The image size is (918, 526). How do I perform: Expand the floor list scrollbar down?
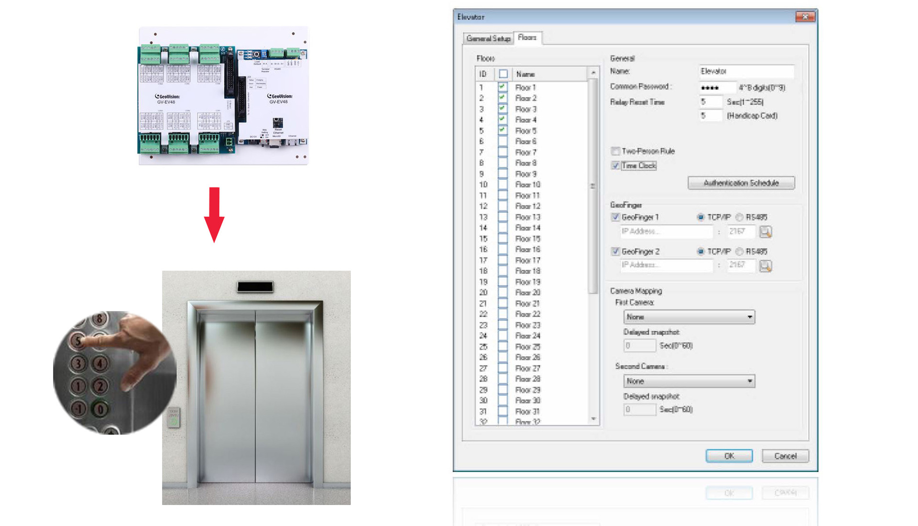point(593,423)
